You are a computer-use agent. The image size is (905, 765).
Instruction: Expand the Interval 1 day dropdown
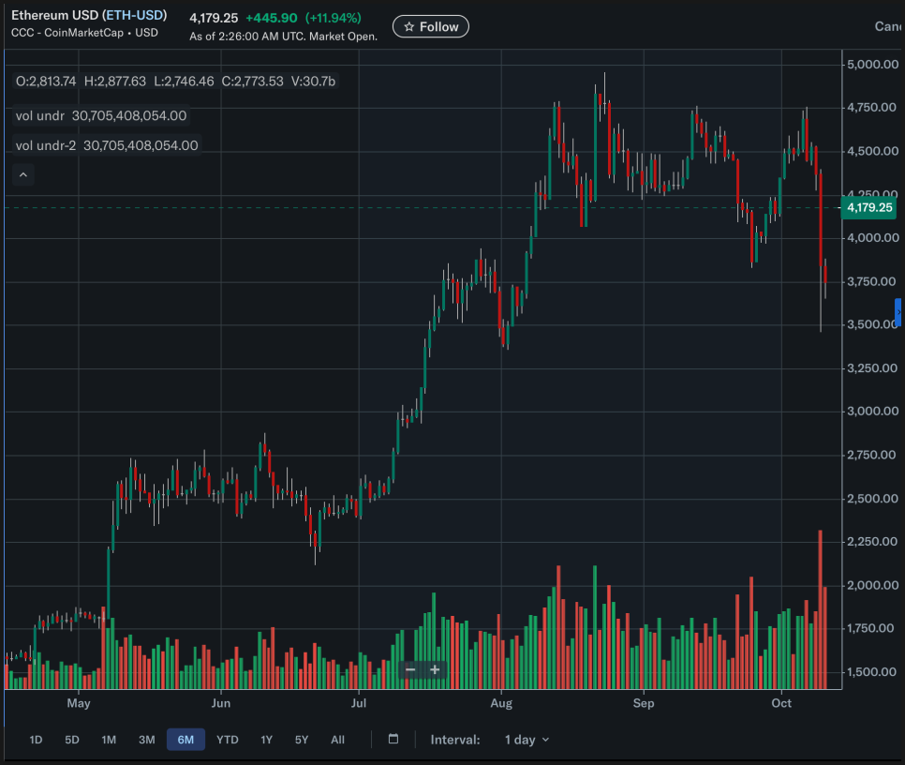click(527, 740)
